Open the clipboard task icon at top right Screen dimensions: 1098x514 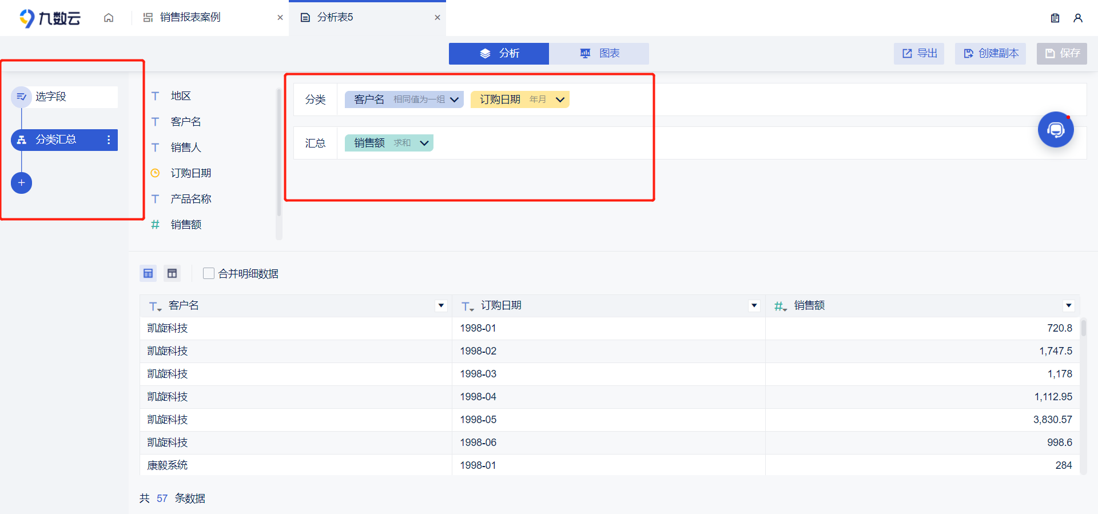click(x=1055, y=18)
